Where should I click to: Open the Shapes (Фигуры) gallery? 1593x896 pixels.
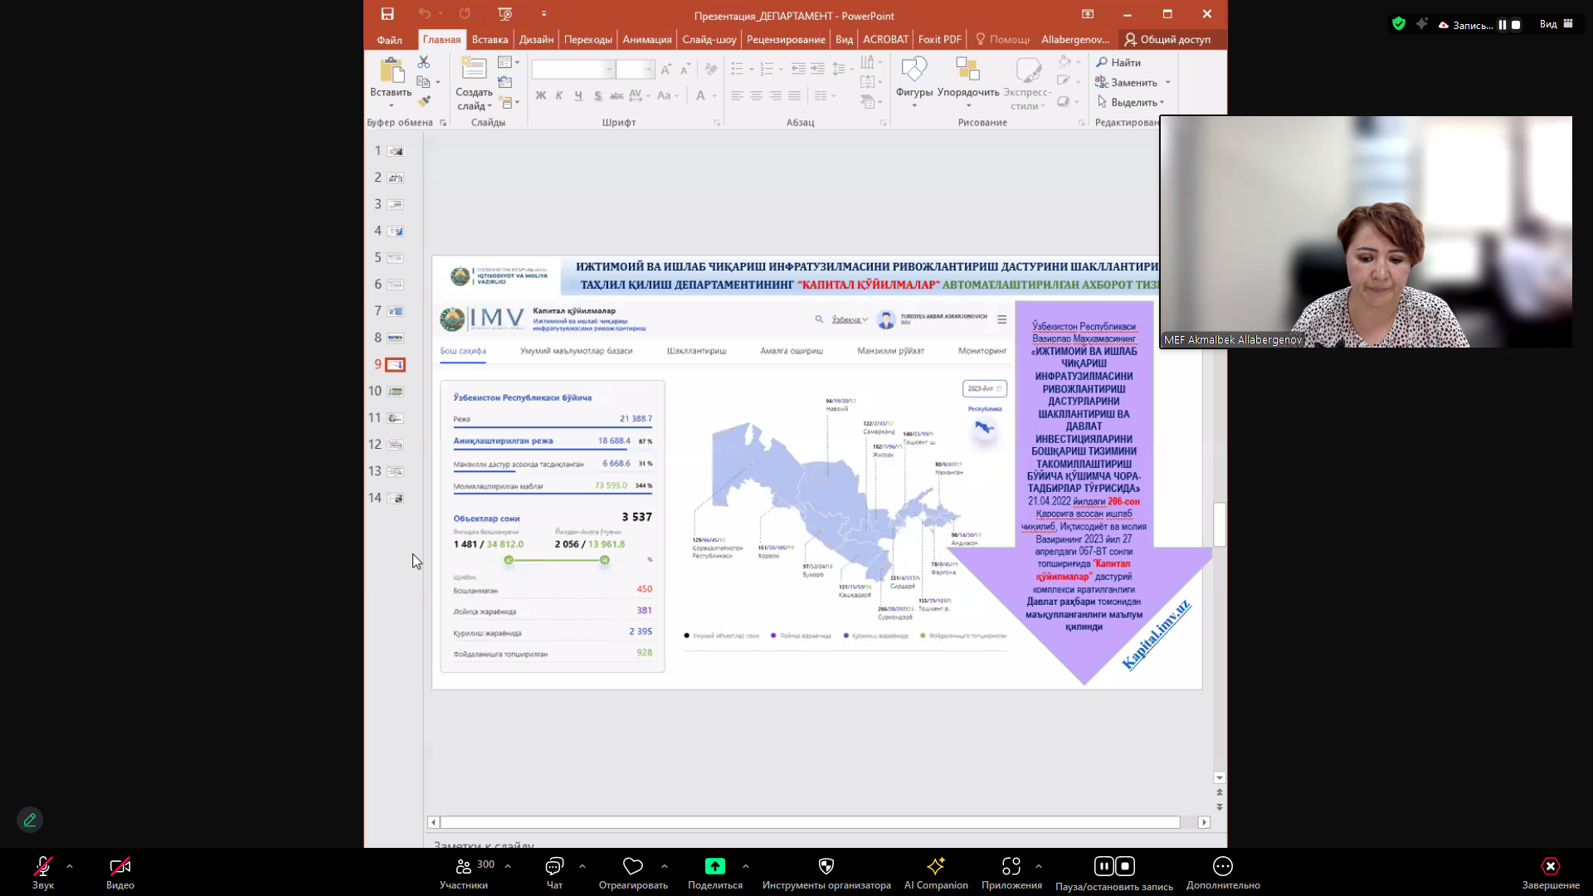click(x=914, y=81)
